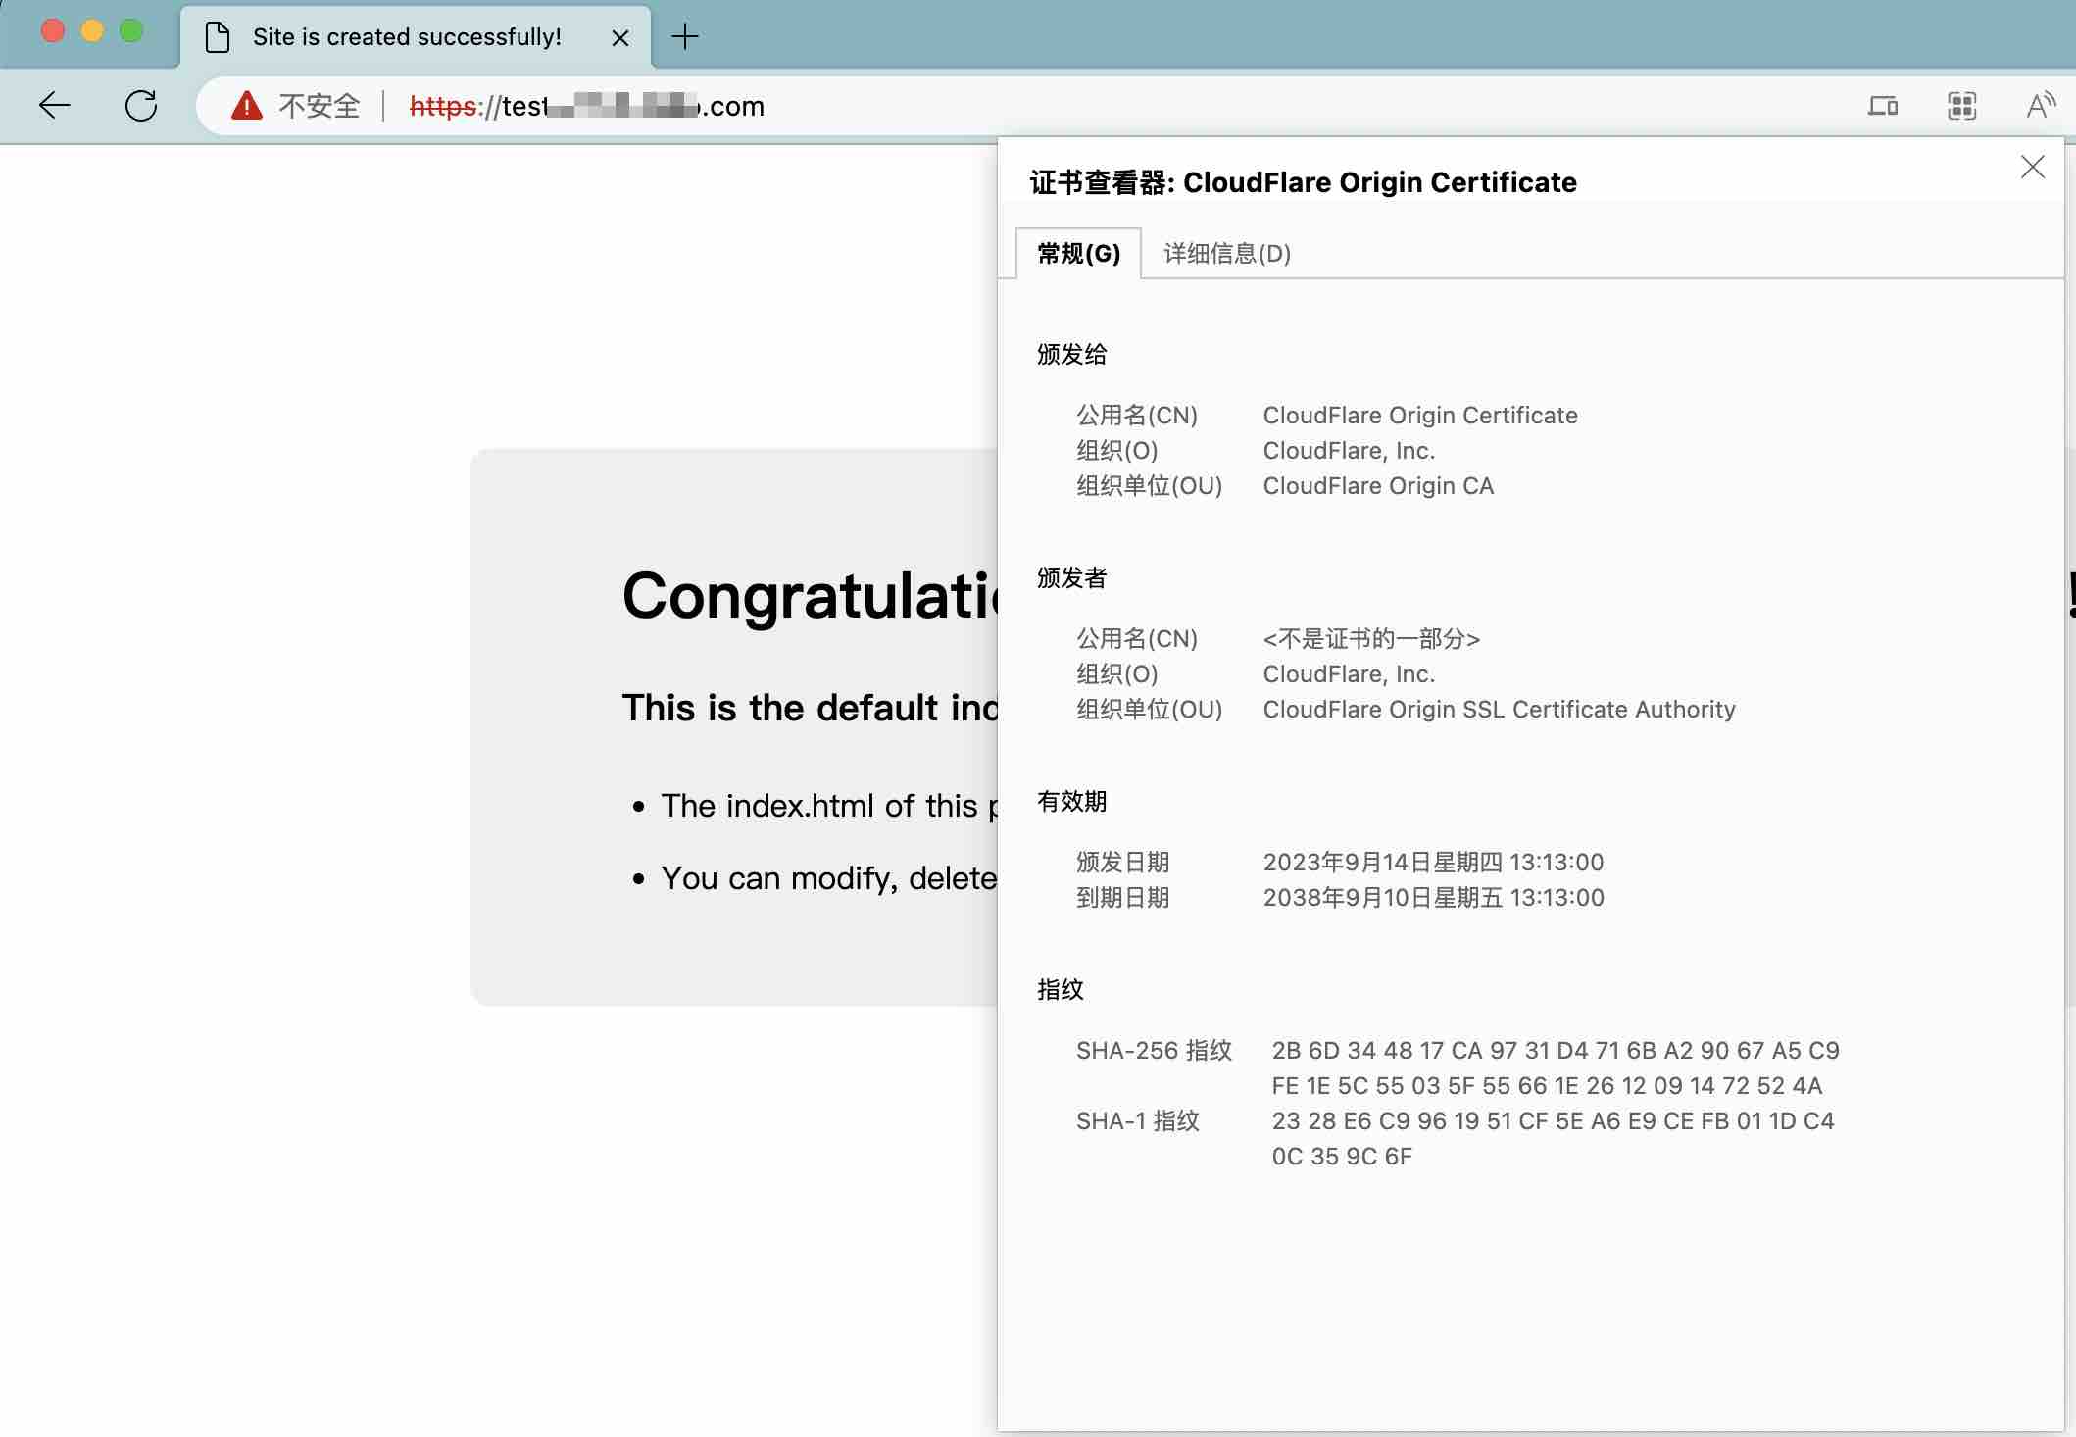Viewport: 2076px width, 1437px height.
Task: Click the 到期日期 label
Action: click(x=1123, y=898)
